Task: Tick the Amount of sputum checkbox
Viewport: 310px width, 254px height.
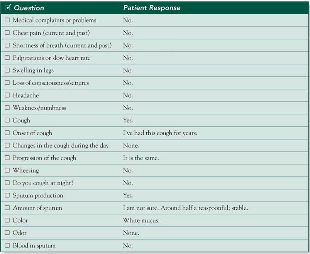Action: coord(7,208)
